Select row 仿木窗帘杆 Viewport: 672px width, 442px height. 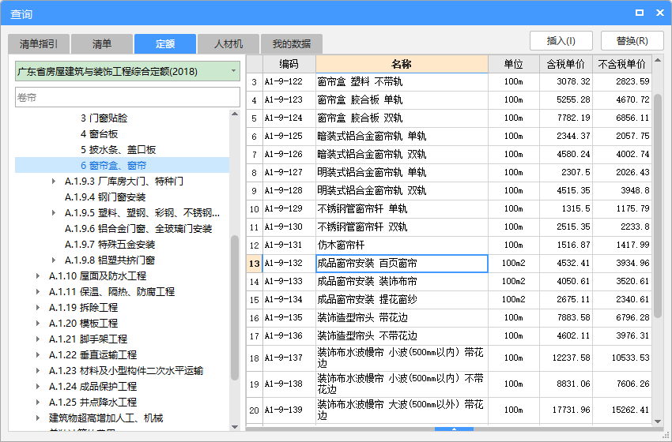click(x=449, y=245)
